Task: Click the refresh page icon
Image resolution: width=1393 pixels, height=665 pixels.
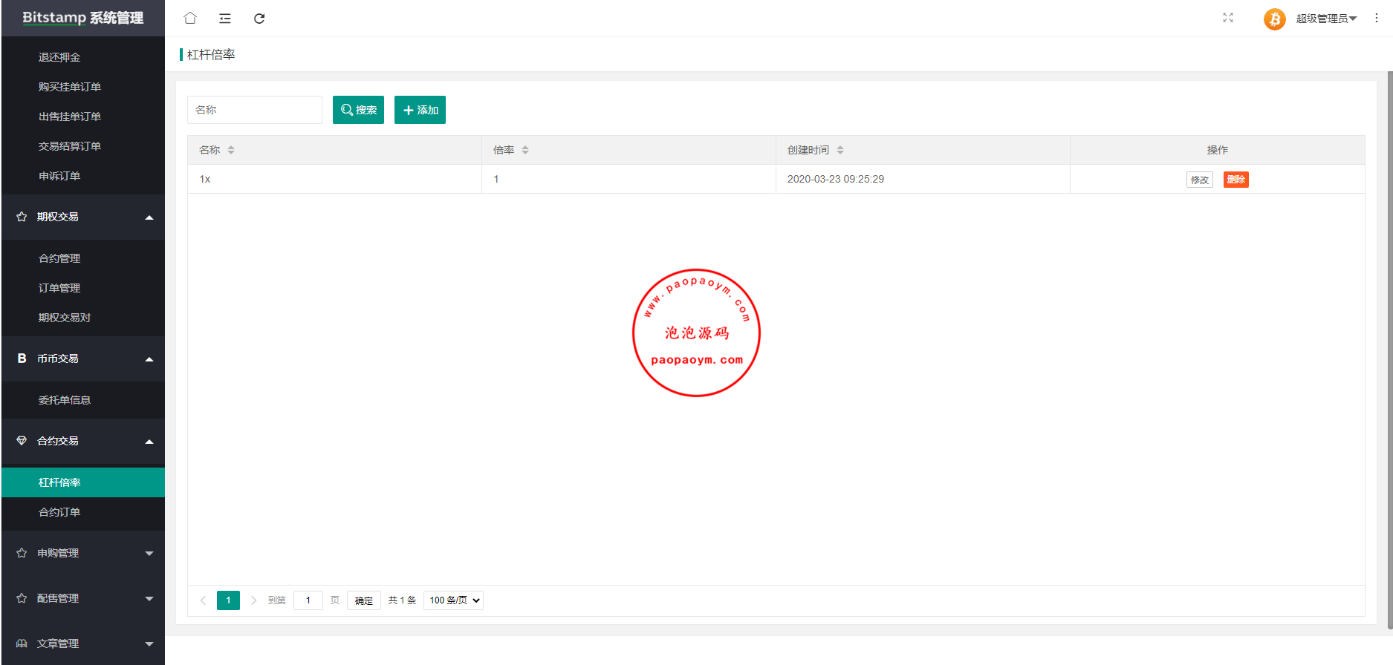Action: (x=259, y=19)
